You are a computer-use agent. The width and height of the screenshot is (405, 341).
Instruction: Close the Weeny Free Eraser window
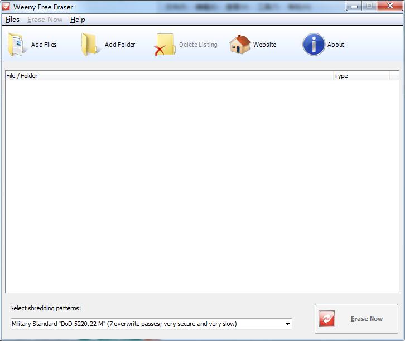390,6
